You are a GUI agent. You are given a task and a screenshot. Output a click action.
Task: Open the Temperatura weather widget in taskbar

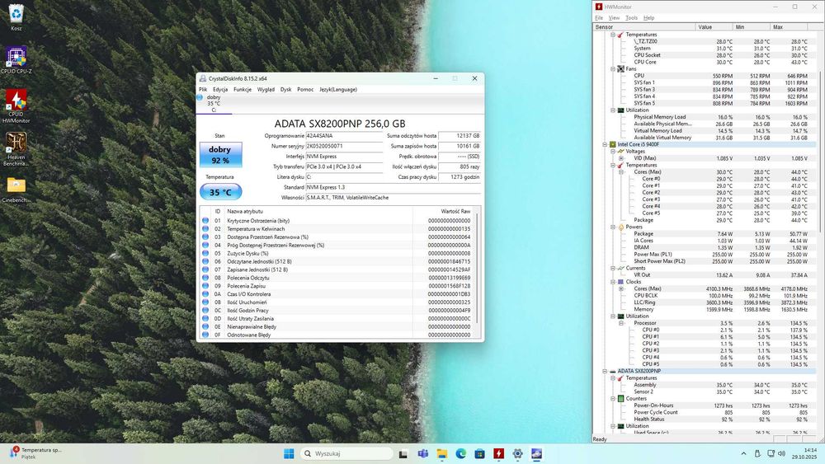pyautogui.click(x=35, y=453)
